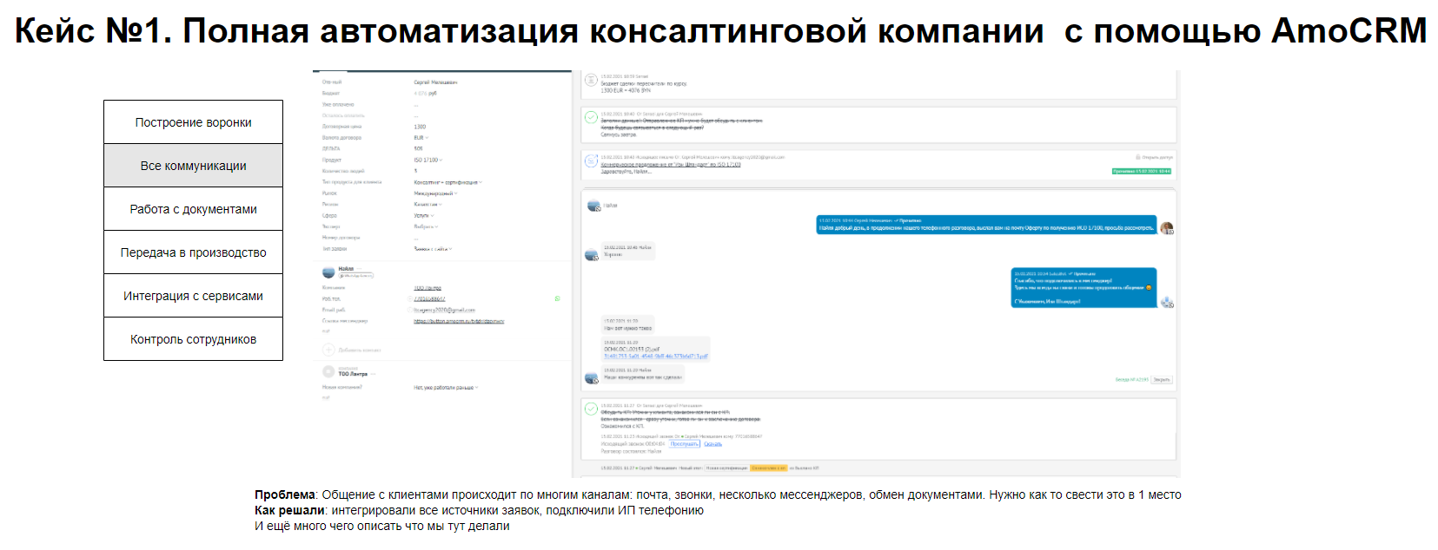Click the WhatsApp icon next to phone
The height and width of the screenshot is (550, 1438).
[557, 298]
